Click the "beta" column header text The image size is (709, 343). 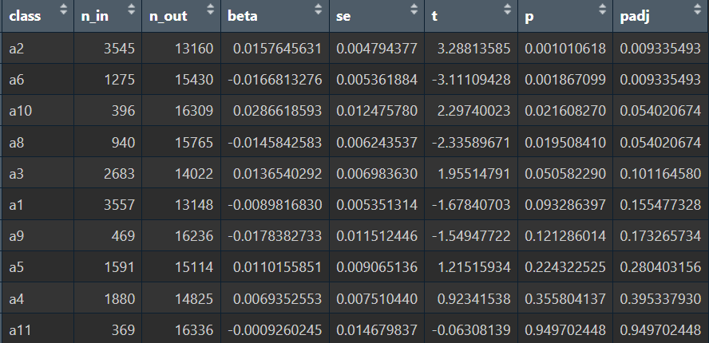point(242,16)
